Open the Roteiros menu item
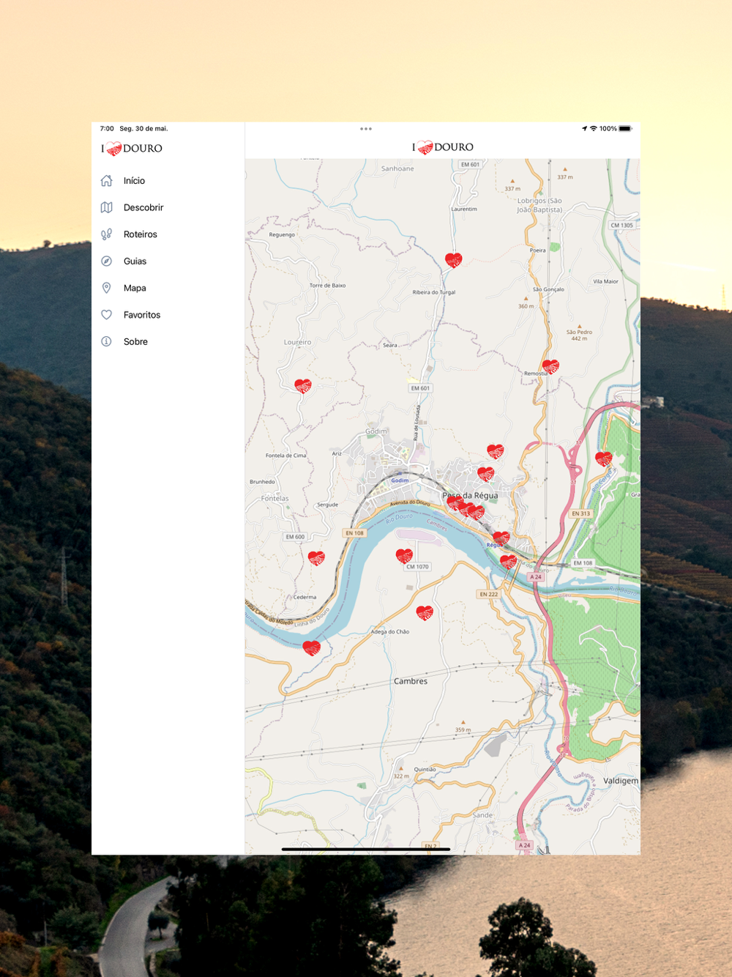Viewport: 732px width, 977px height. click(x=141, y=234)
